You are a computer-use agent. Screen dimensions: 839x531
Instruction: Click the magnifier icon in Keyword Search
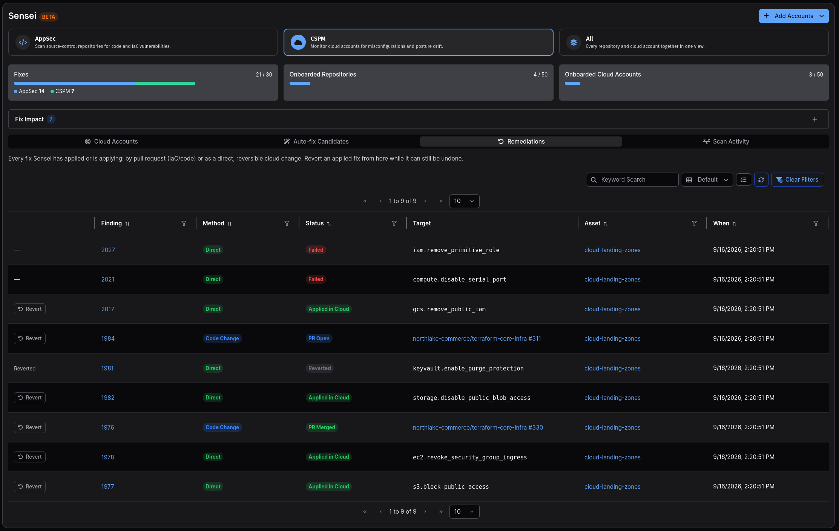[x=594, y=180]
